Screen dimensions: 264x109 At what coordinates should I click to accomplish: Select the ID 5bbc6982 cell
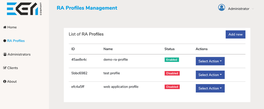coord(79,73)
